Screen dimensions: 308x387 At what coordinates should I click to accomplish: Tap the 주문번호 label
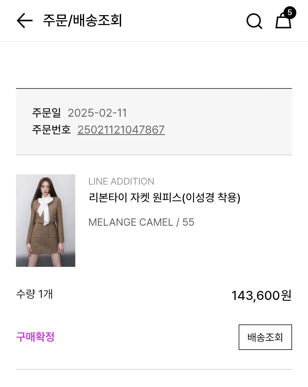pyautogui.click(x=51, y=130)
